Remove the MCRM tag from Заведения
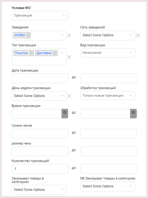This screenshot has width=148, height=198. 28,35
